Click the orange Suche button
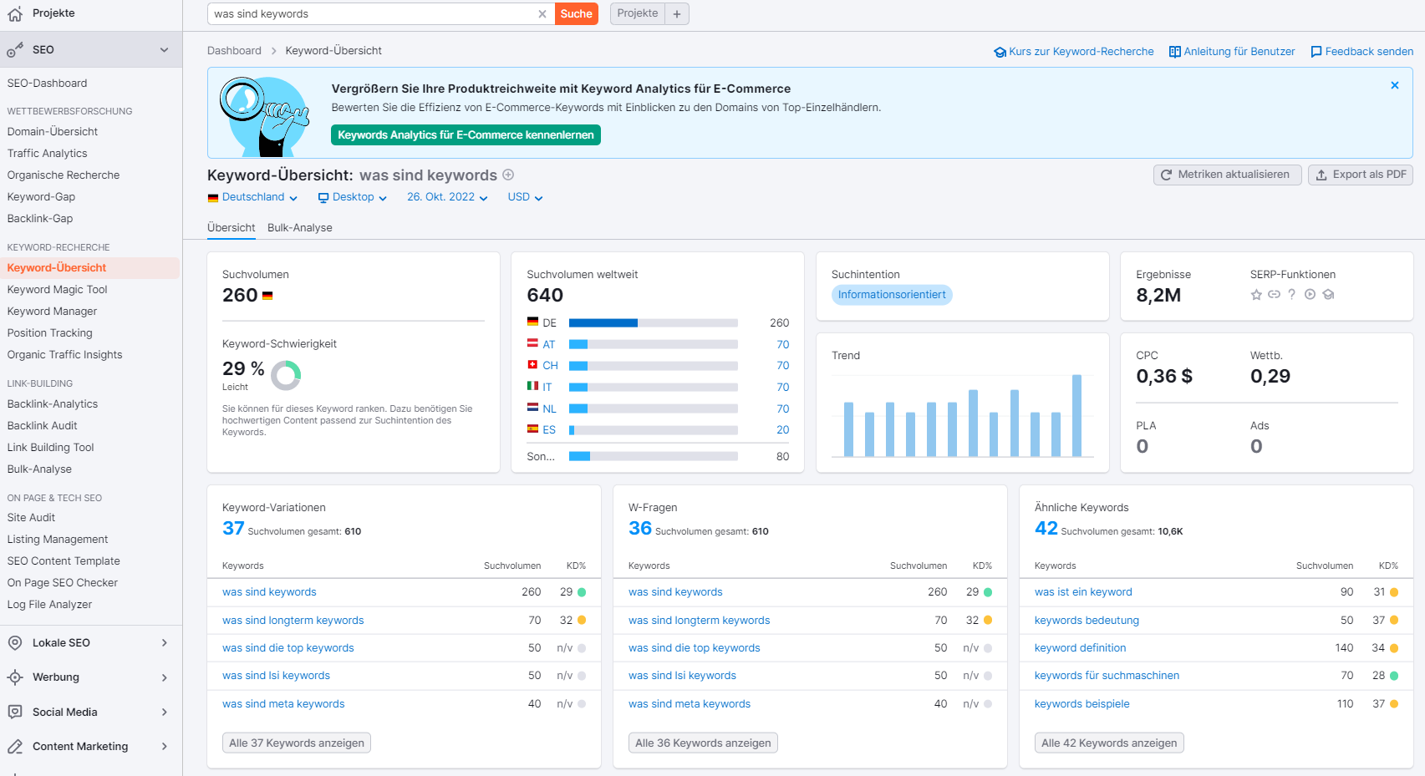The image size is (1425, 776). pos(576,14)
